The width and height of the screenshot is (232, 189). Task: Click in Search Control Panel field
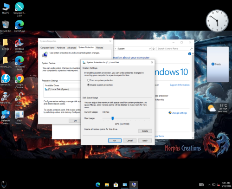(175, 49)
